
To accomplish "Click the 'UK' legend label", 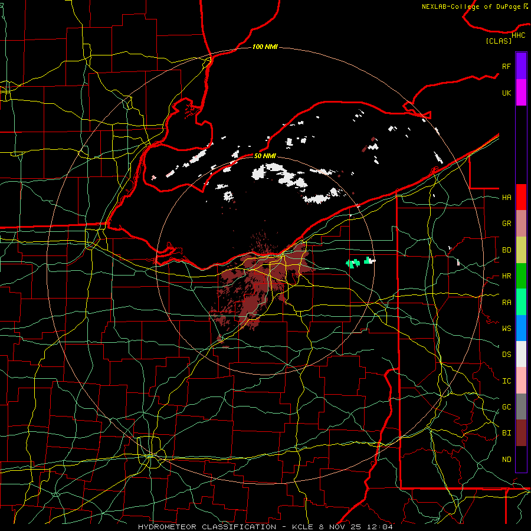I will (x=506, y=93).
